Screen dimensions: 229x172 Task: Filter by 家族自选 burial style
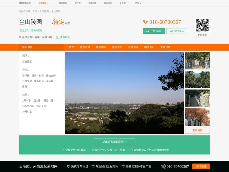point(39,81)
